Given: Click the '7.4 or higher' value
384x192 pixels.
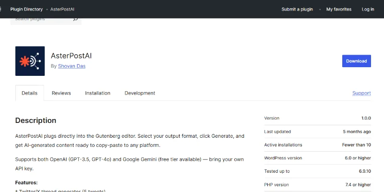Looking at the screenshot, I should [x=358, y=185].
